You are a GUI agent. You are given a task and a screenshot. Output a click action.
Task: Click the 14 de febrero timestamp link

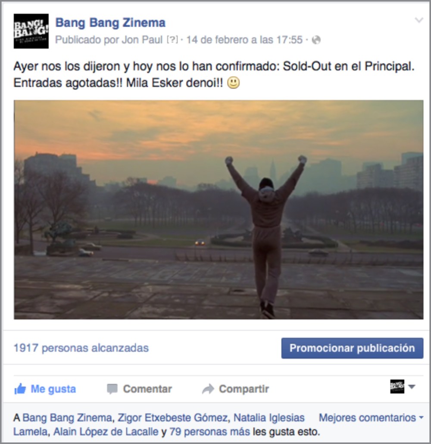[244, 40]
